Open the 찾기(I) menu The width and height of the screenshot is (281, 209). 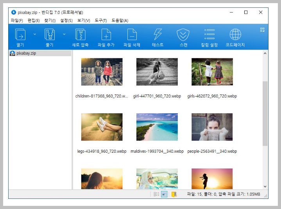click(50, 21)
